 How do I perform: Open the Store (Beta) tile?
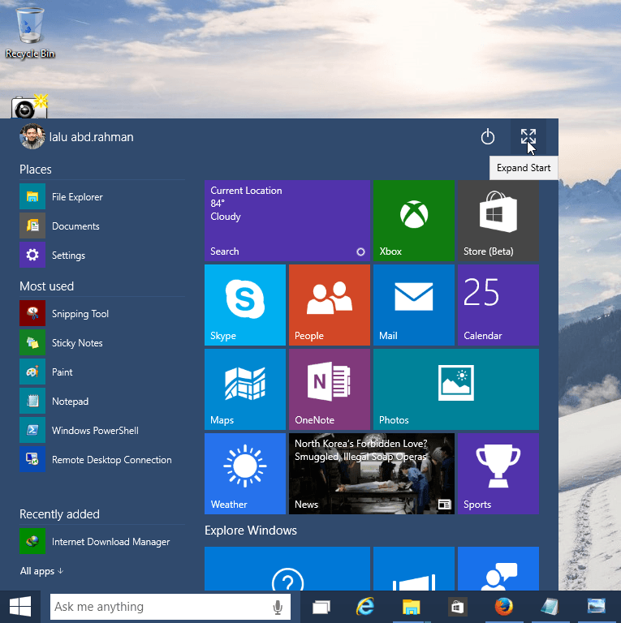click(498, 221)
